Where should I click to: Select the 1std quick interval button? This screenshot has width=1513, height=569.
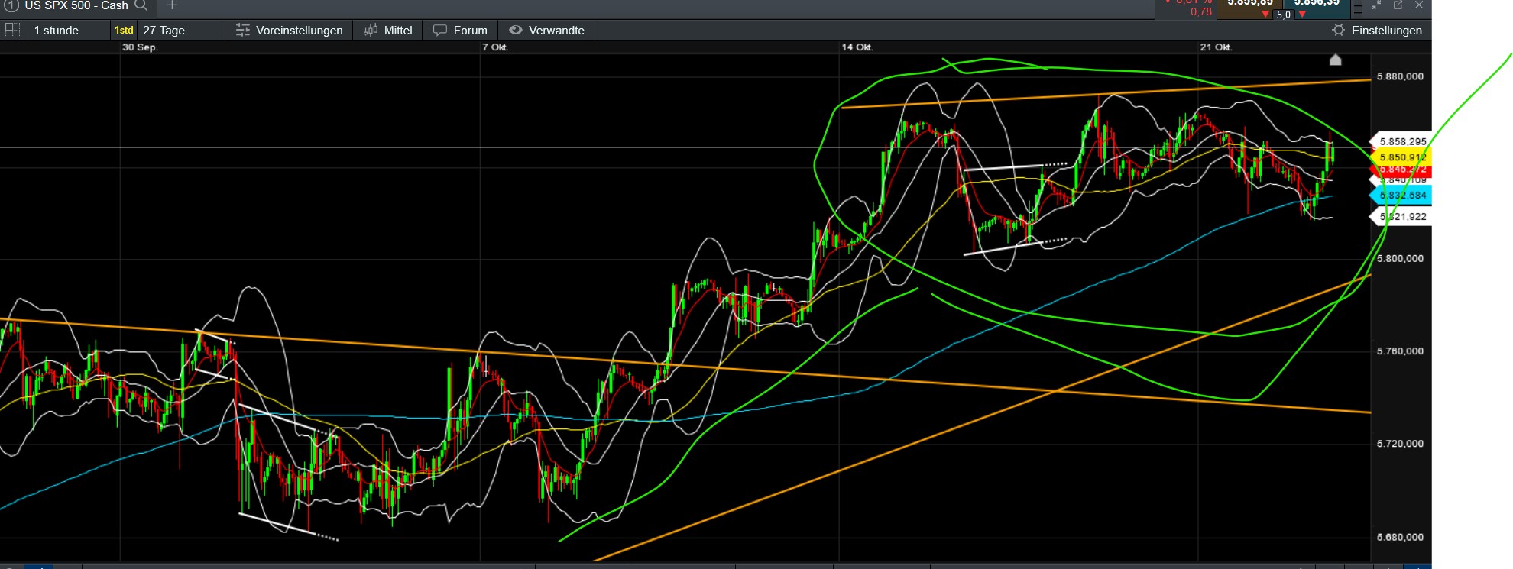124,31
